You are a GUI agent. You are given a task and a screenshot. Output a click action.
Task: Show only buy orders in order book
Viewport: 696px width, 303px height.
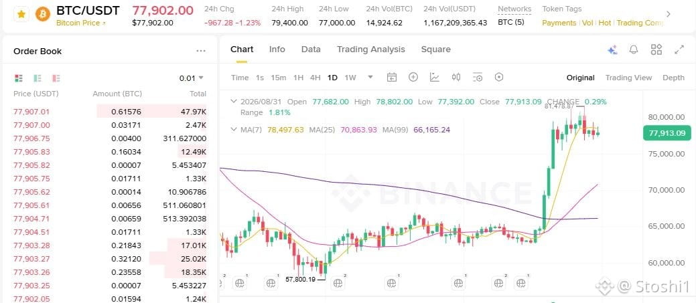pos(38,78)
